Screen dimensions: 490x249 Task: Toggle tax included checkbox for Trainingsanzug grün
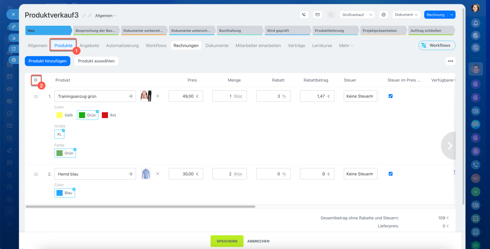click(390, 96)
